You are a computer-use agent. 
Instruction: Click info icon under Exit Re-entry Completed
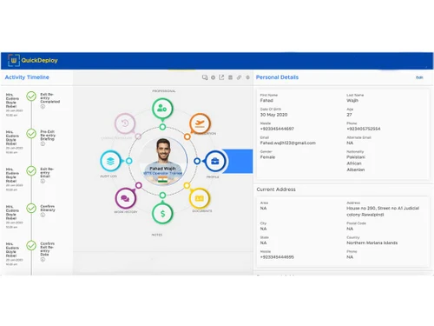[43, 107]
